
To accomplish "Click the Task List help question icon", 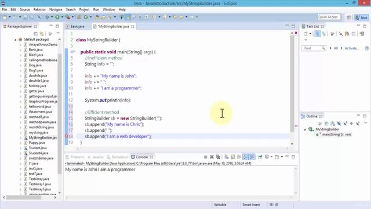I will coord(367,48).
